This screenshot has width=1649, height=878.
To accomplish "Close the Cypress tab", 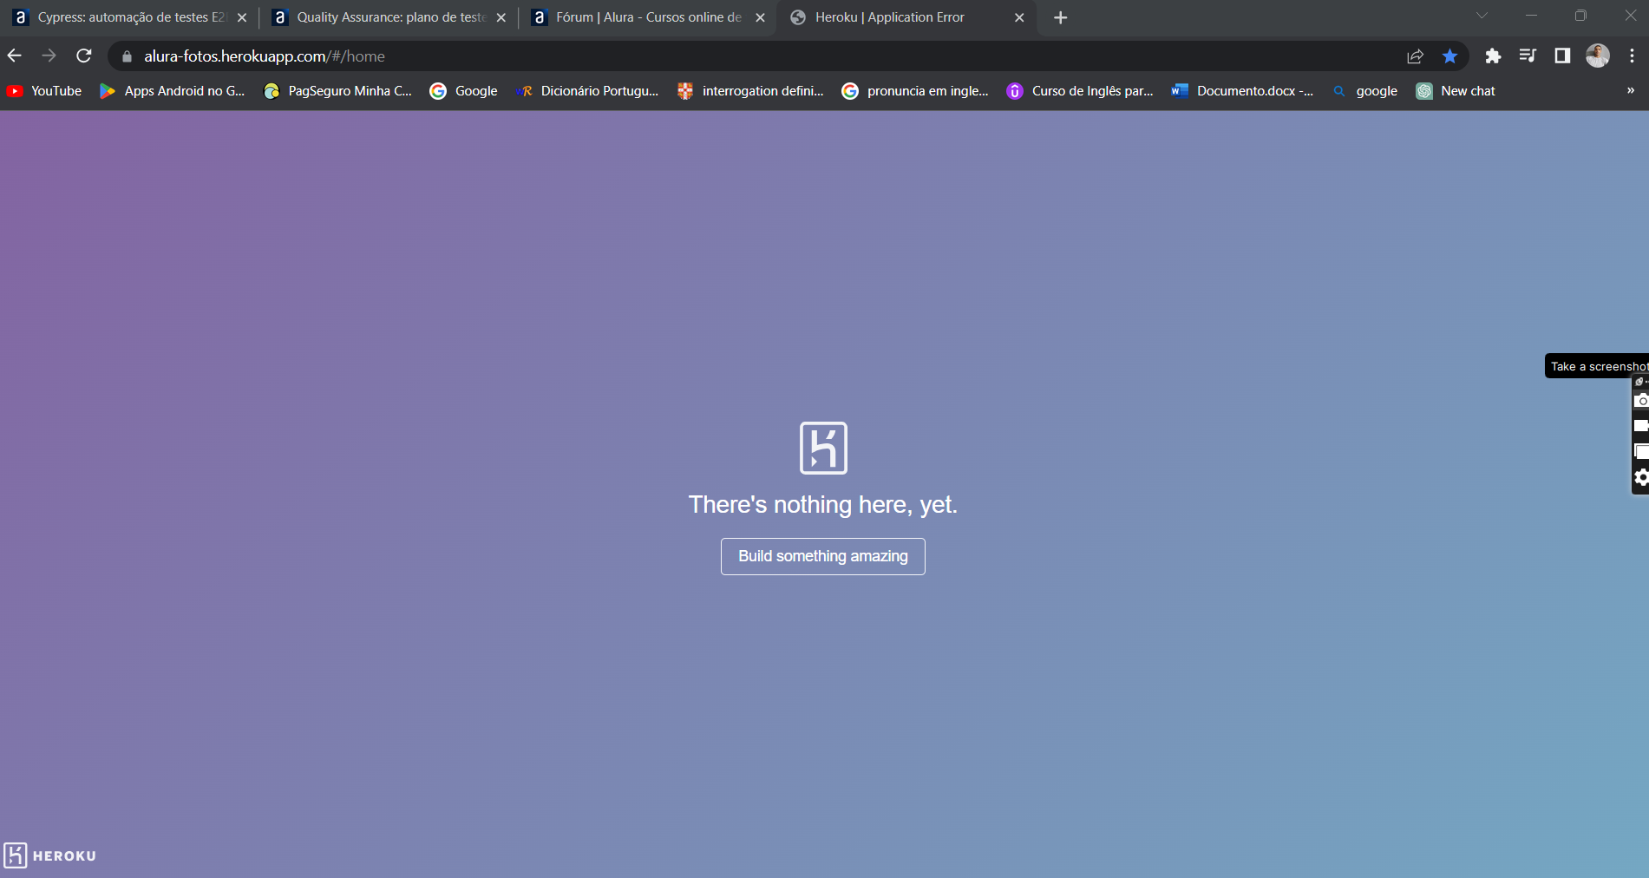I will click(242, 17).
